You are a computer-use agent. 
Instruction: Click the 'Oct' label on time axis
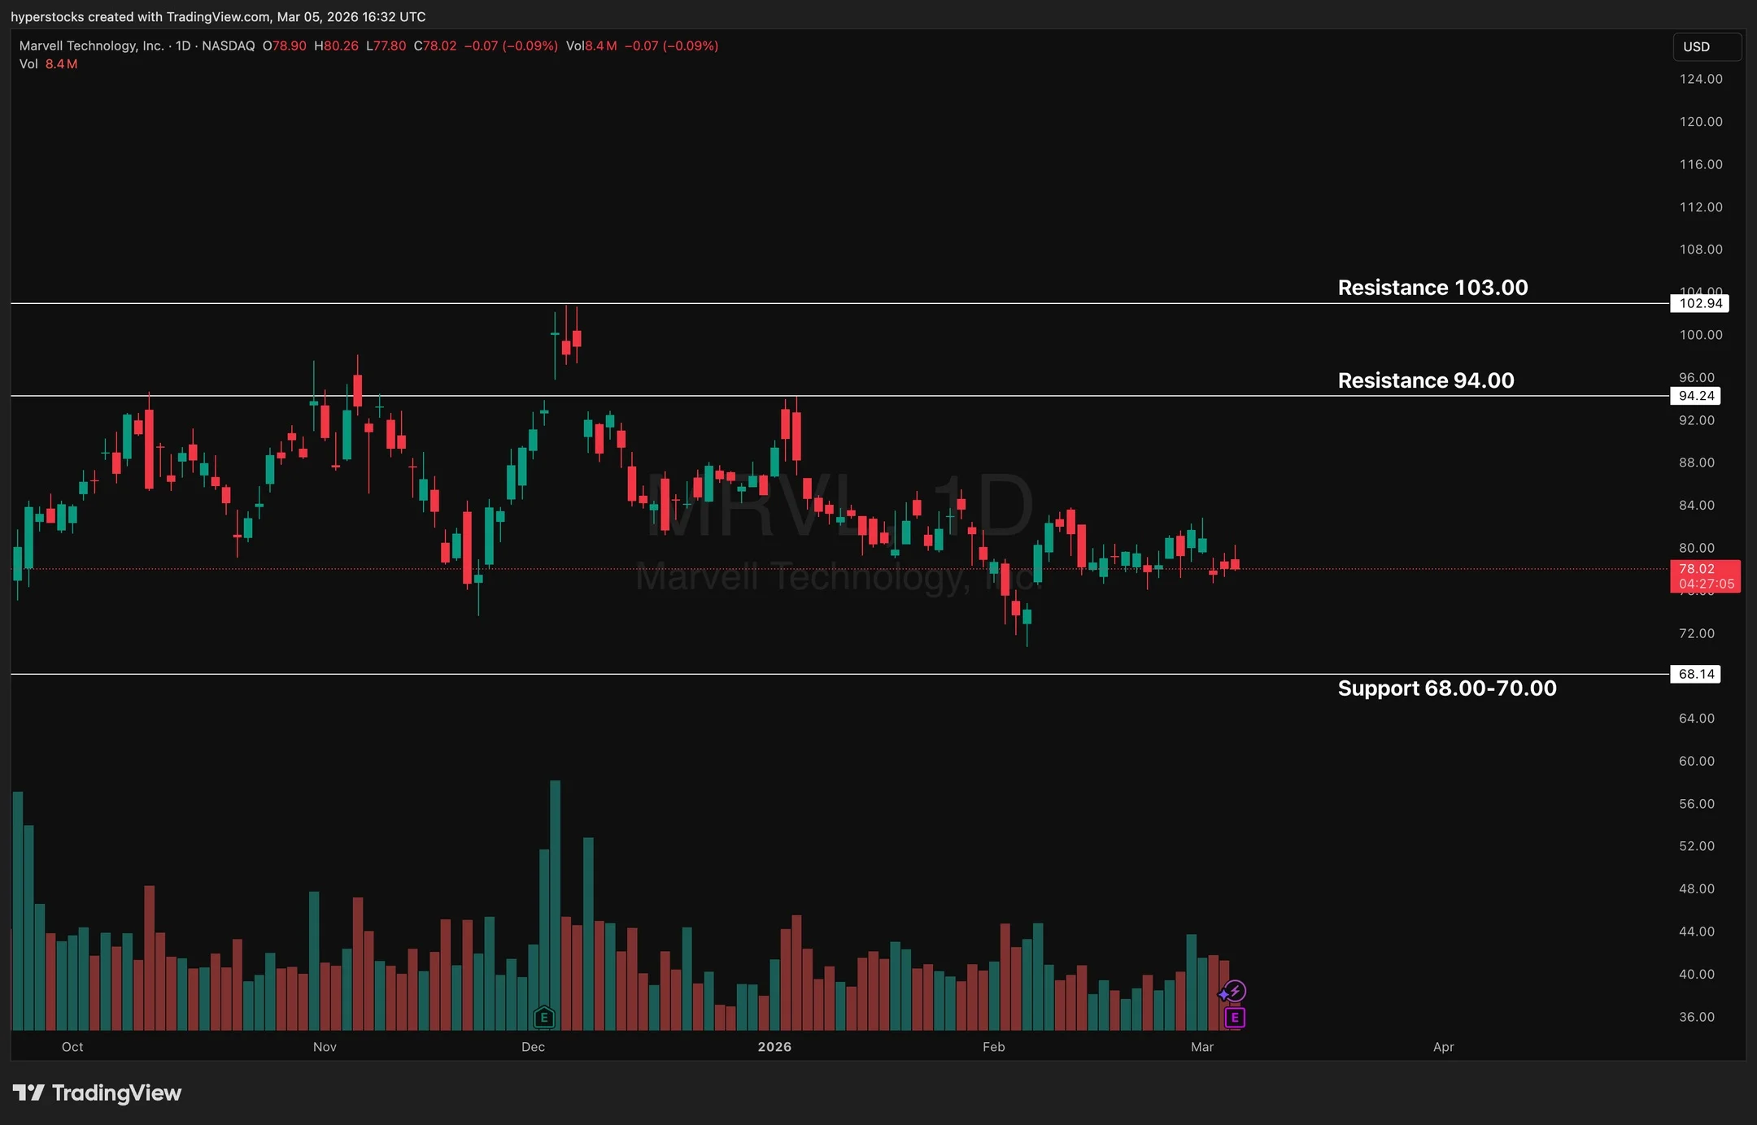(x=72, y=1047)
